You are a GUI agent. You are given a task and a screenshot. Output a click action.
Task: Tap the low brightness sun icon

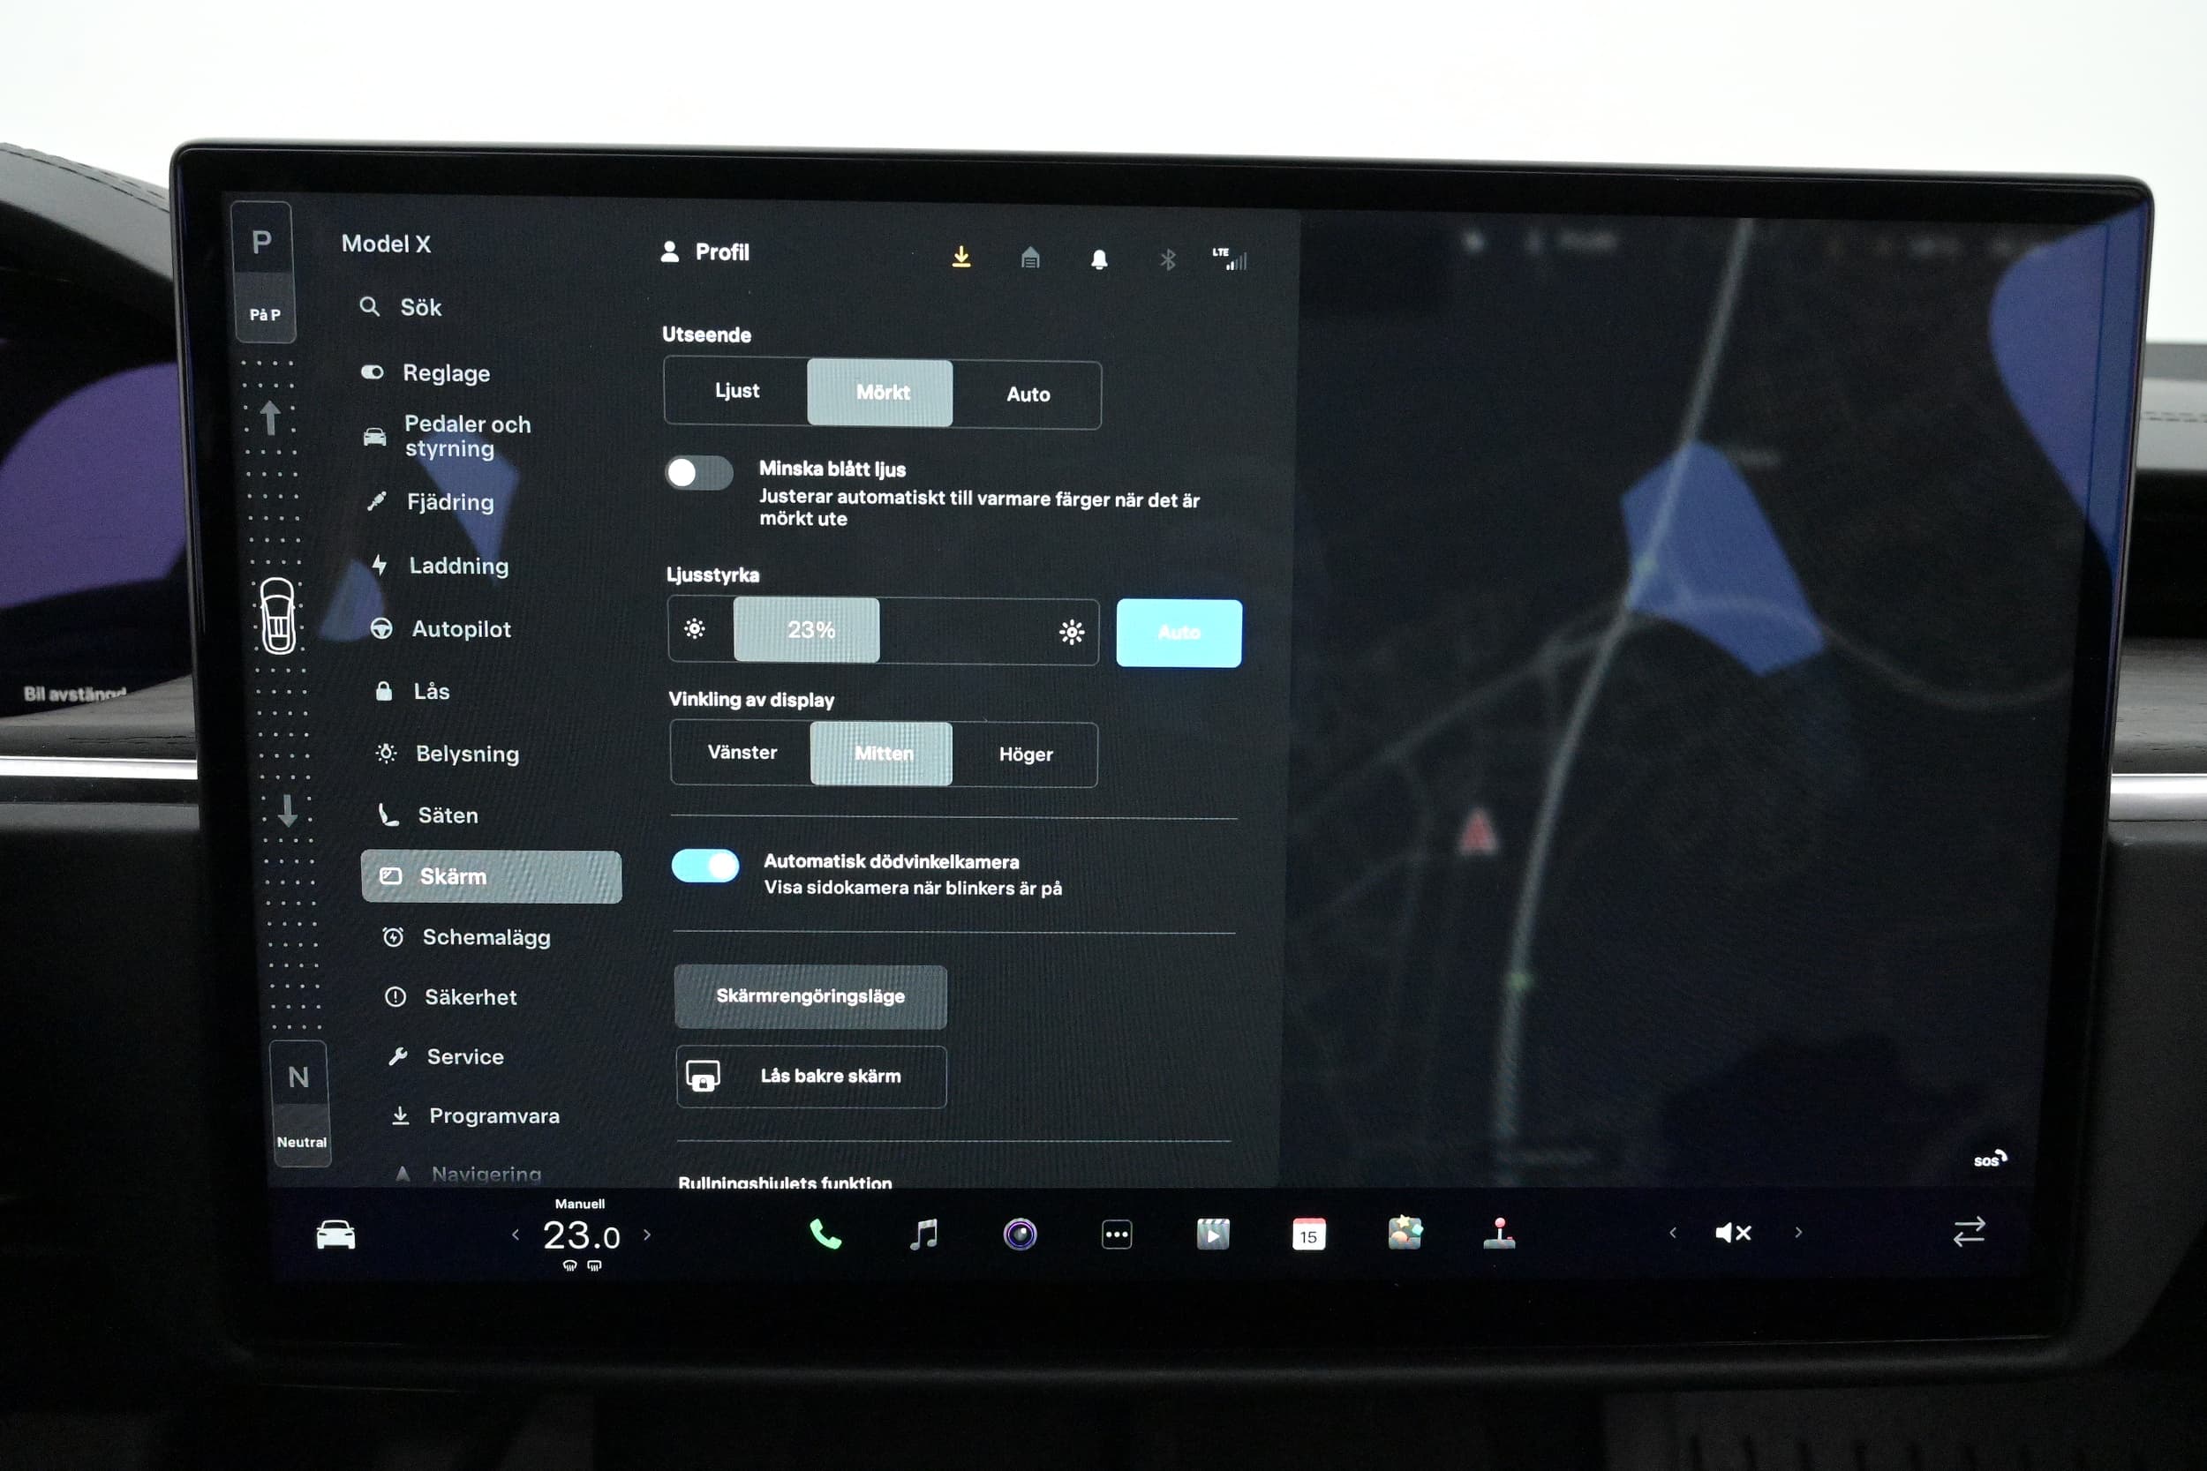[x=695, y=628]
